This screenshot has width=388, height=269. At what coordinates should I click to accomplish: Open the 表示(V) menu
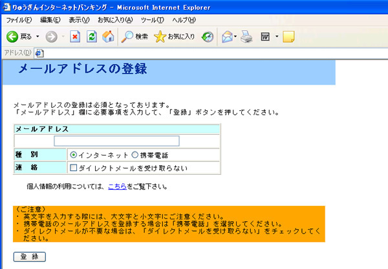[x=79, y=20]
